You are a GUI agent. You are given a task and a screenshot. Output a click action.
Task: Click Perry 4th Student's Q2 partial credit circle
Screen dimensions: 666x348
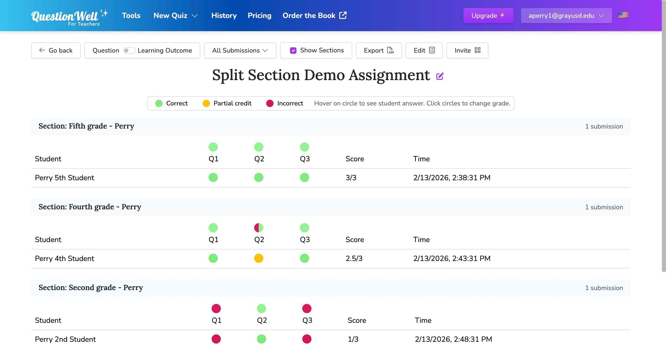tap(259, 258)
